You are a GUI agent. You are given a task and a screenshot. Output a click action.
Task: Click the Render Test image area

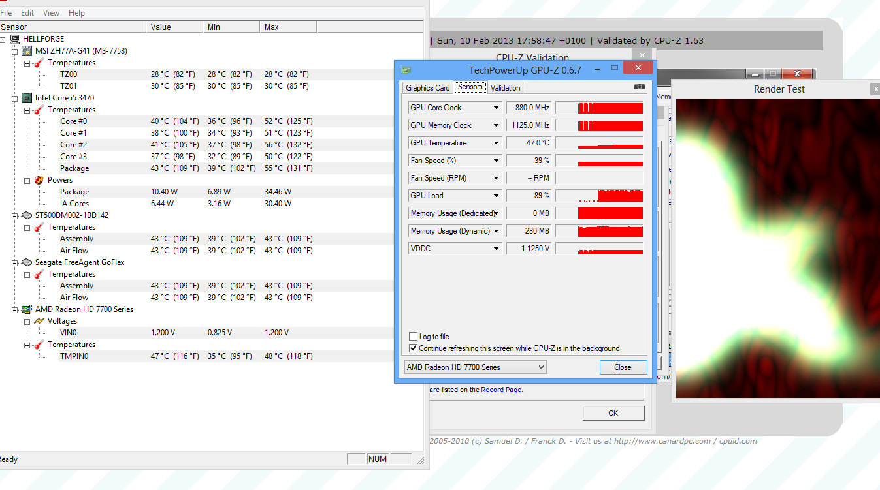point(777,249)
